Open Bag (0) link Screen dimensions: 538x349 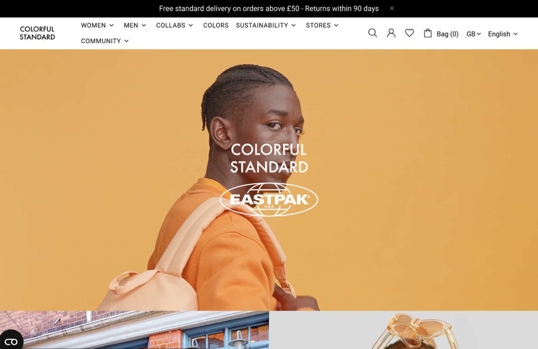pyautogui.click(x=447, y=34)
